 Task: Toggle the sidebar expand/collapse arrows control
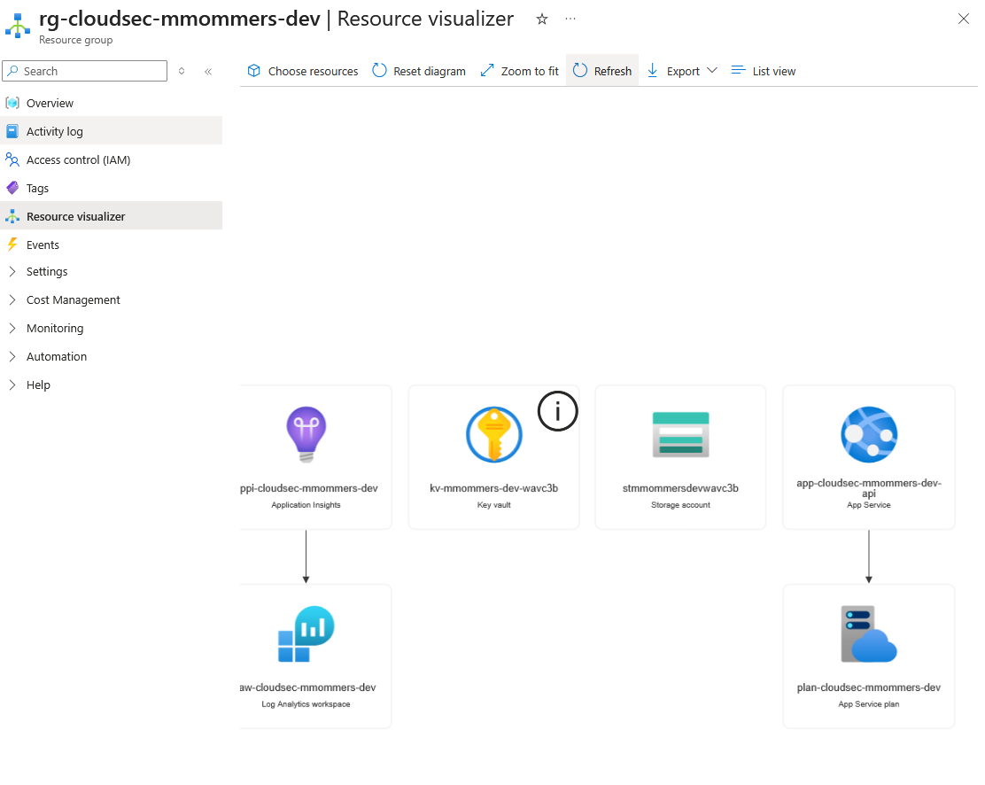click(x=182, y=71)
